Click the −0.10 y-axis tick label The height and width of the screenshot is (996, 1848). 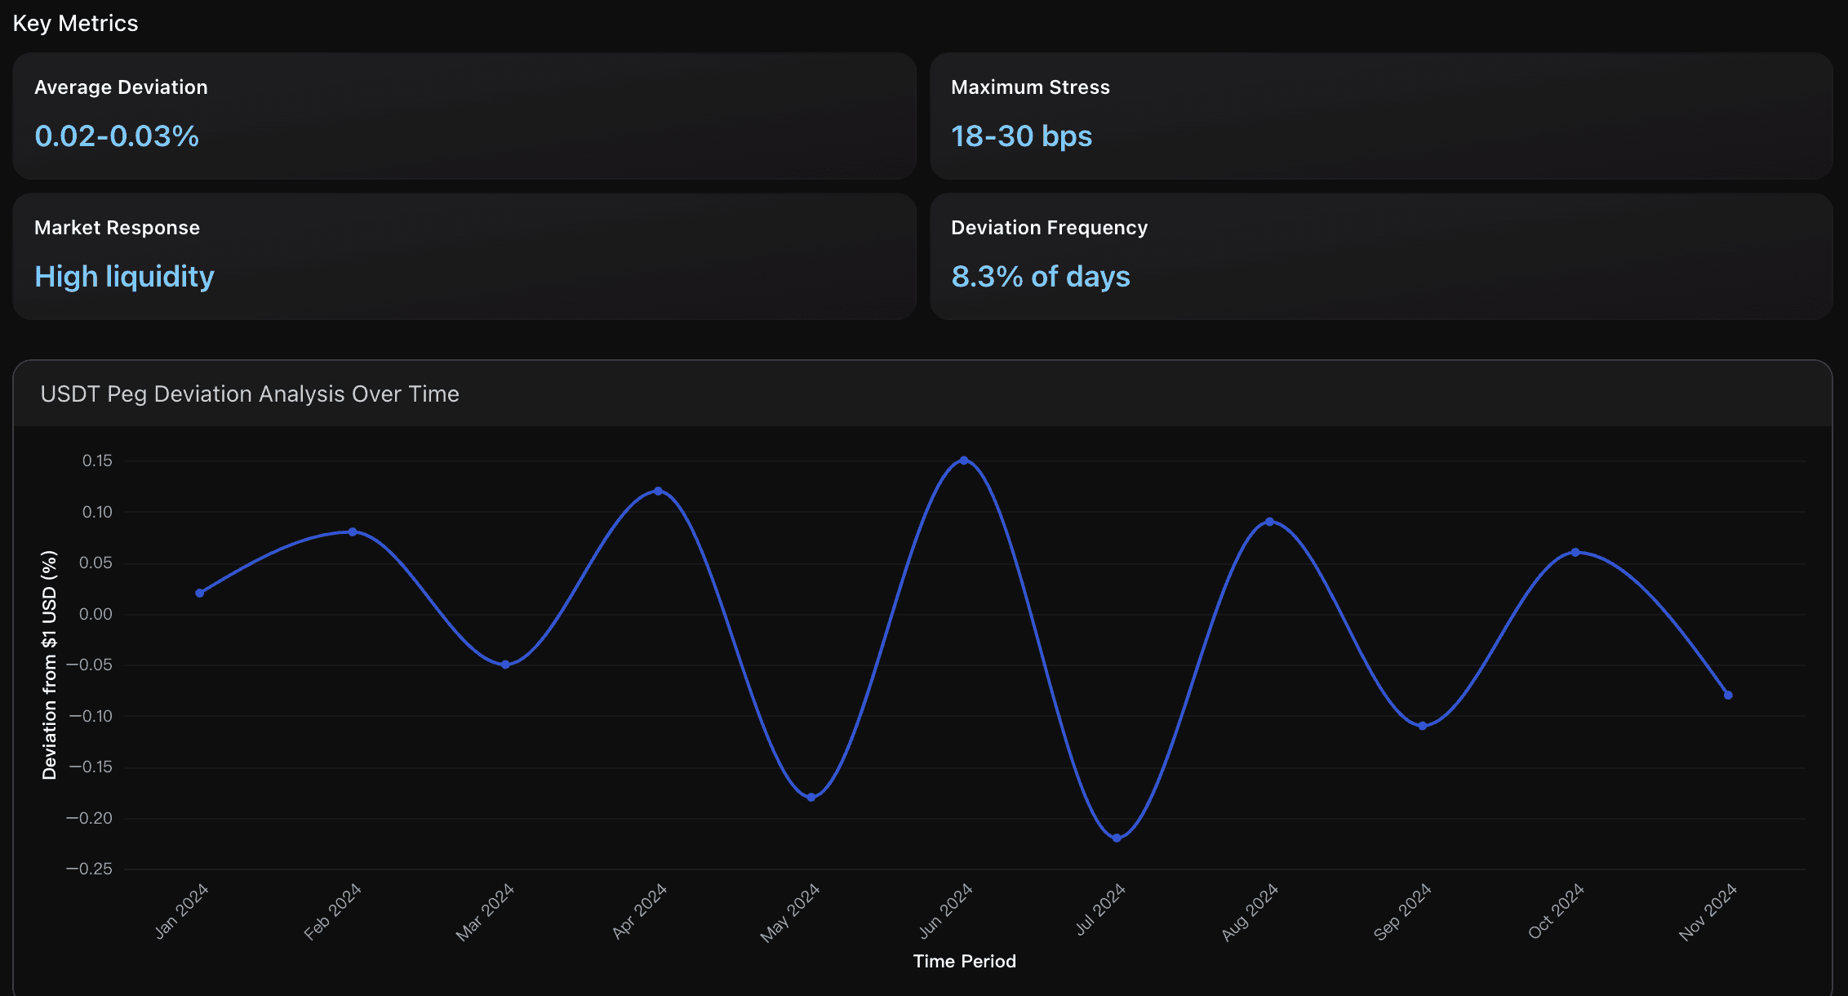(91, 716)
